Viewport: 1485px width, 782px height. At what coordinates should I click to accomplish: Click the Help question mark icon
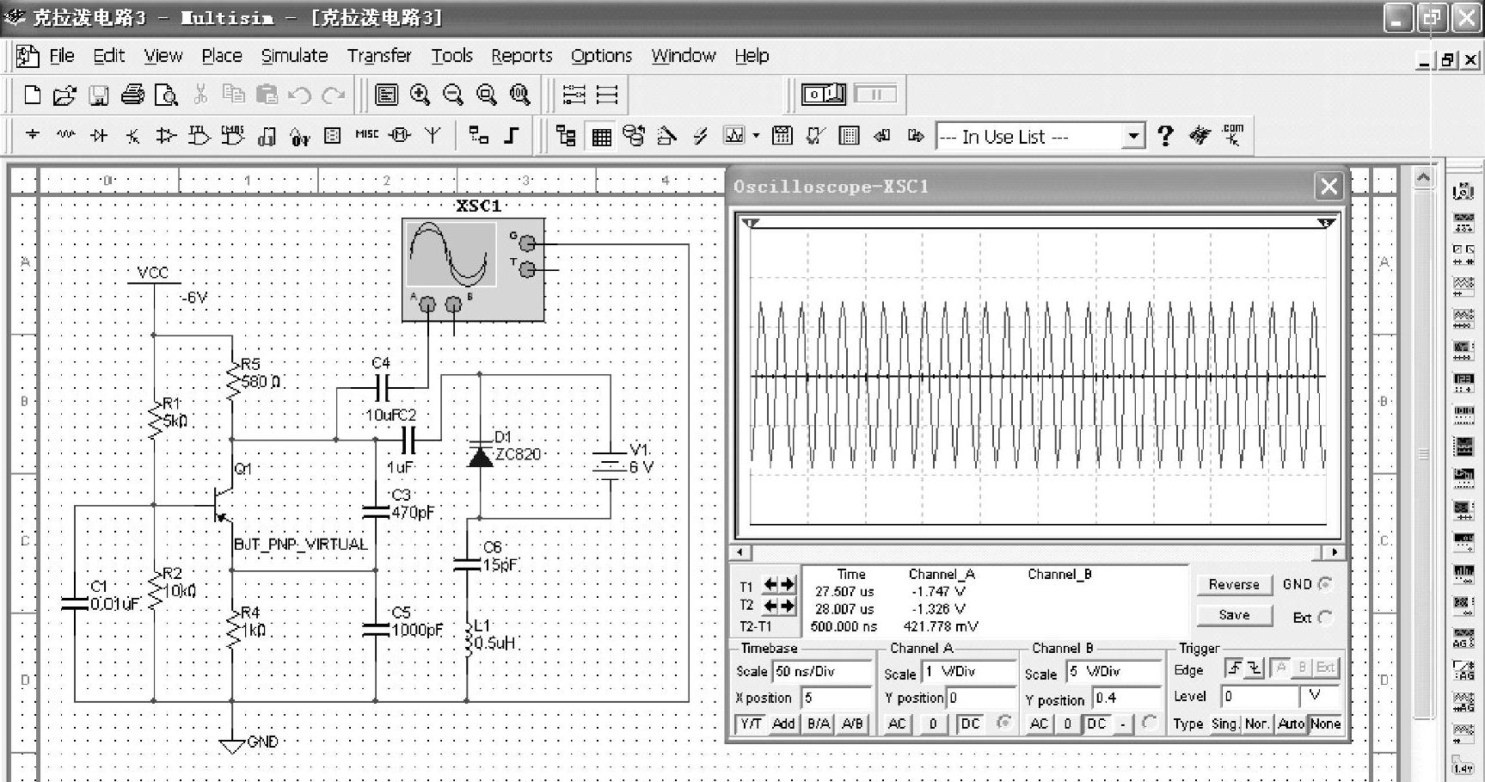1165,136
